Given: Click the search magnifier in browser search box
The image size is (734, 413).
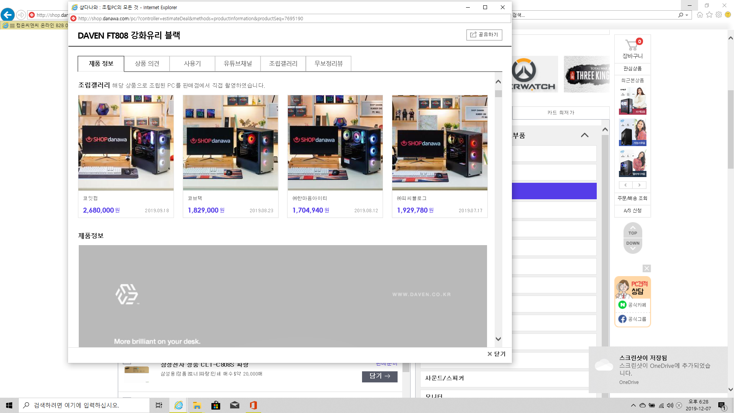Looking at the screenshot, I should tap(680, 15).
